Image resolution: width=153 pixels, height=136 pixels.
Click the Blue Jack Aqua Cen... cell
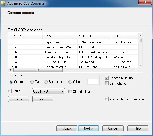pyautogui.click(x=60, y=57)
